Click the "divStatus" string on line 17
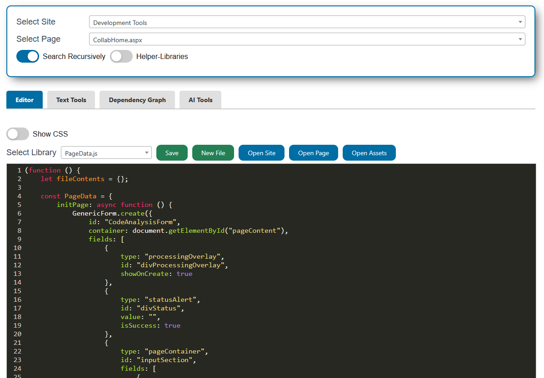This screenshot has width=544, height=378. (159, 309)
